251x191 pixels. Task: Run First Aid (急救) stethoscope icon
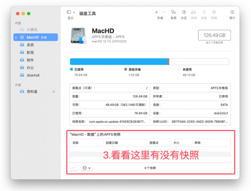pyautogui.click(x=173, y=12)
